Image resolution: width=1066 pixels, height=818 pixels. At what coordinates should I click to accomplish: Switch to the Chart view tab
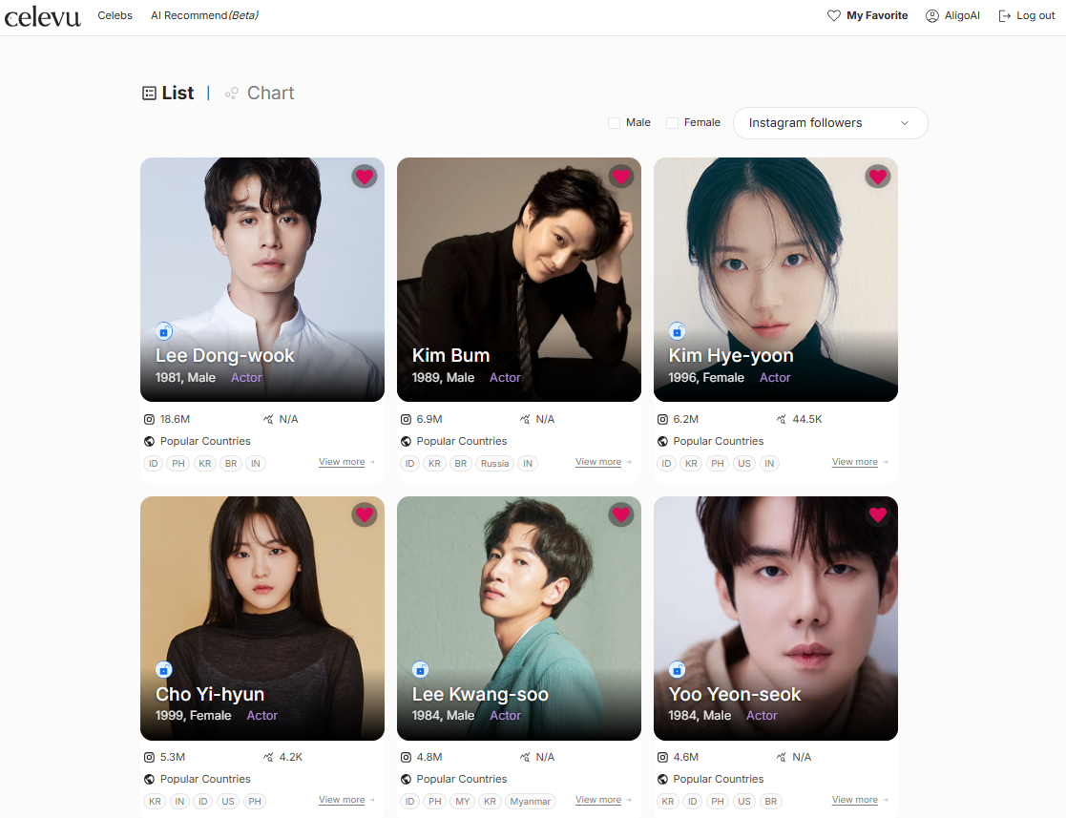tap(260, 94)
